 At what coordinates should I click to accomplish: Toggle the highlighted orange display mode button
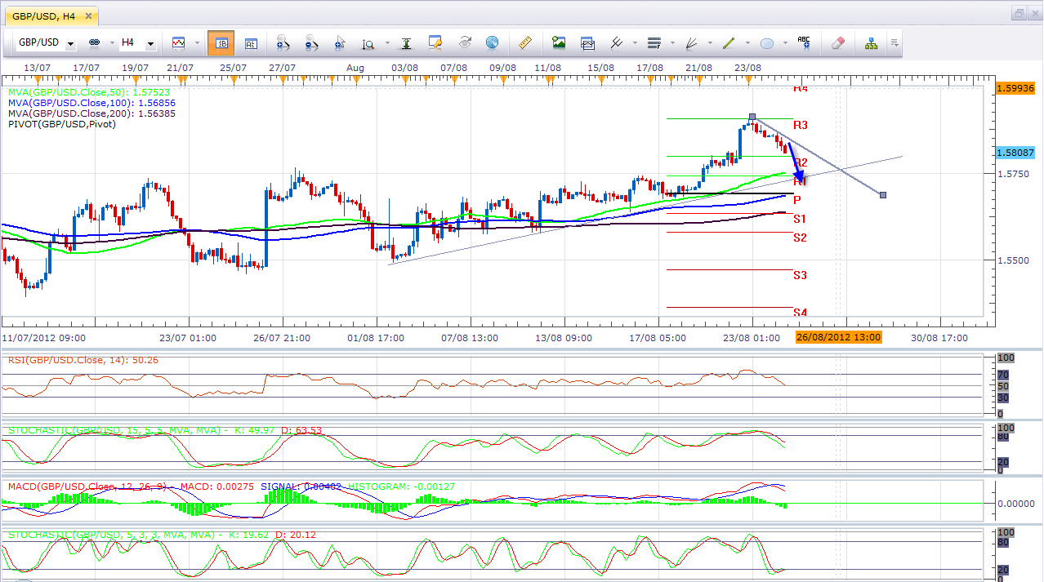(x=221, y=43)
